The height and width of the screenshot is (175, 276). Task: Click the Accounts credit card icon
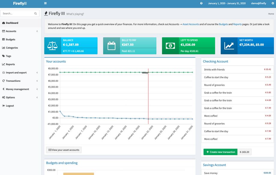tap(4, 31)
